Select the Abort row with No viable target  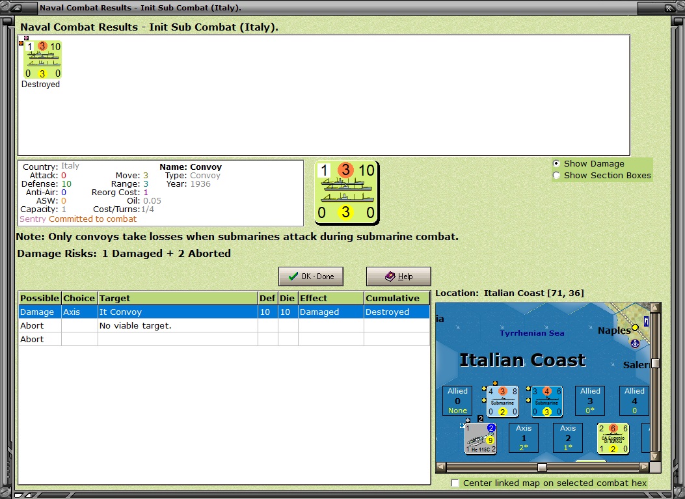pyautogui.click(x=224, y=325)
